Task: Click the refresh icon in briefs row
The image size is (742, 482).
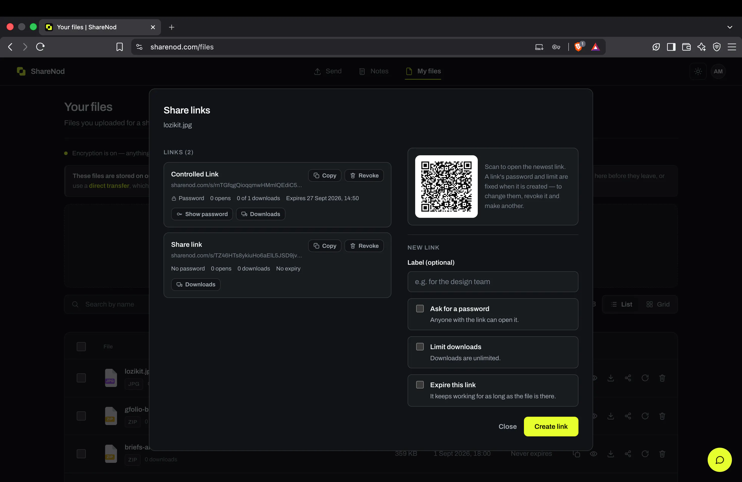Action: click(x=645, y=454)
